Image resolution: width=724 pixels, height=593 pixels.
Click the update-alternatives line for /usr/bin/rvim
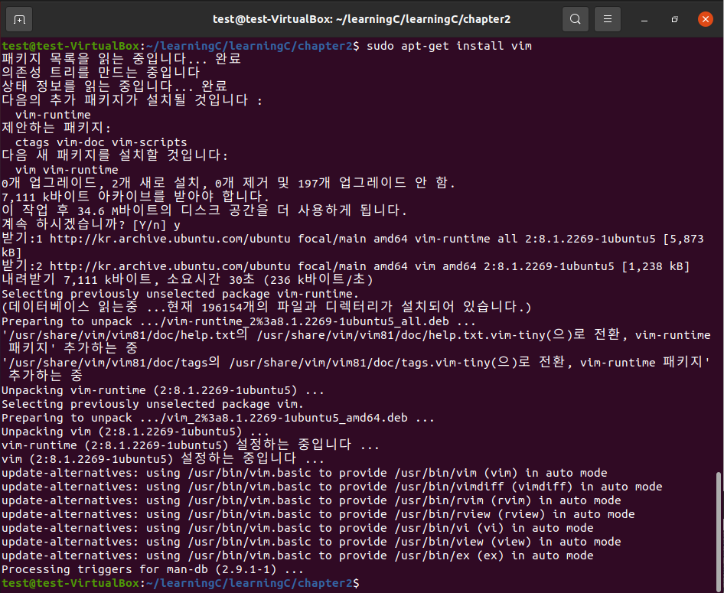click(x=311, y=500)
